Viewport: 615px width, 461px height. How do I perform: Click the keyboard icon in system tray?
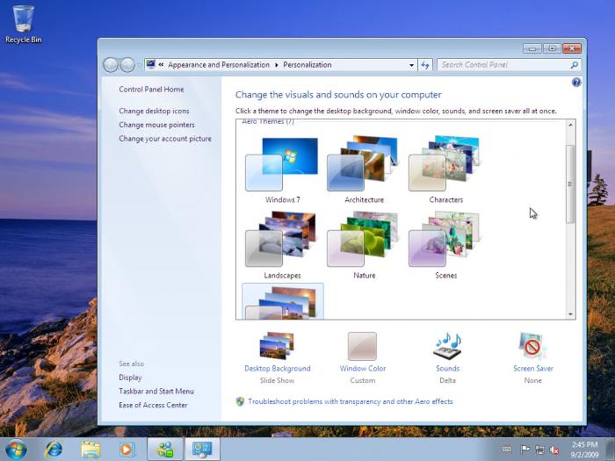tap(506, 449)
